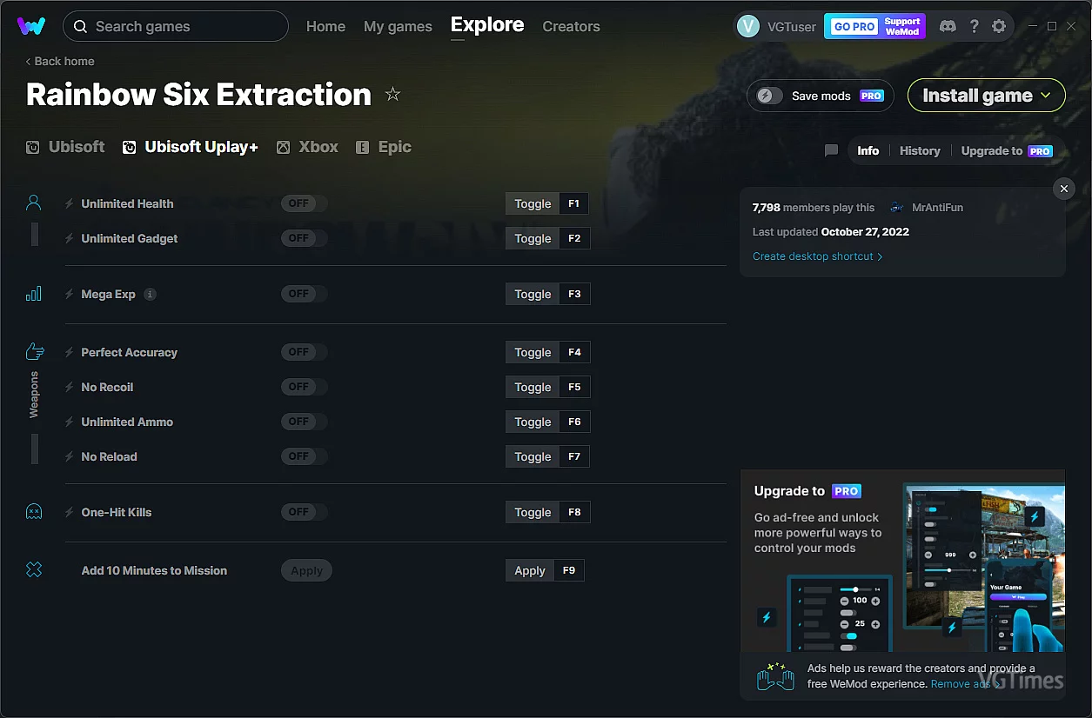
Task: Switch on No Recoil
Action: 304,387
